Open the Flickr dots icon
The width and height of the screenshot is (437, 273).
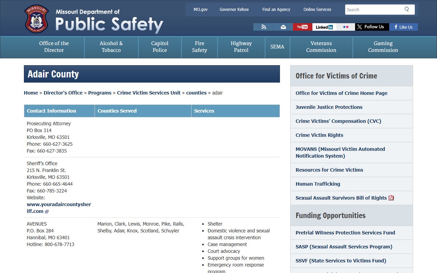[346, 27]
